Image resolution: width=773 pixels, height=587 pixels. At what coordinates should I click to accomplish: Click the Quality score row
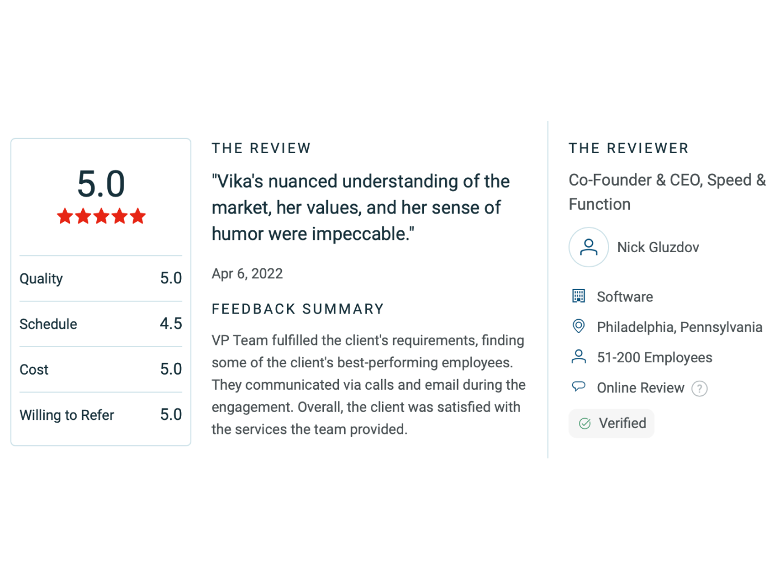(x=101, y=278)
